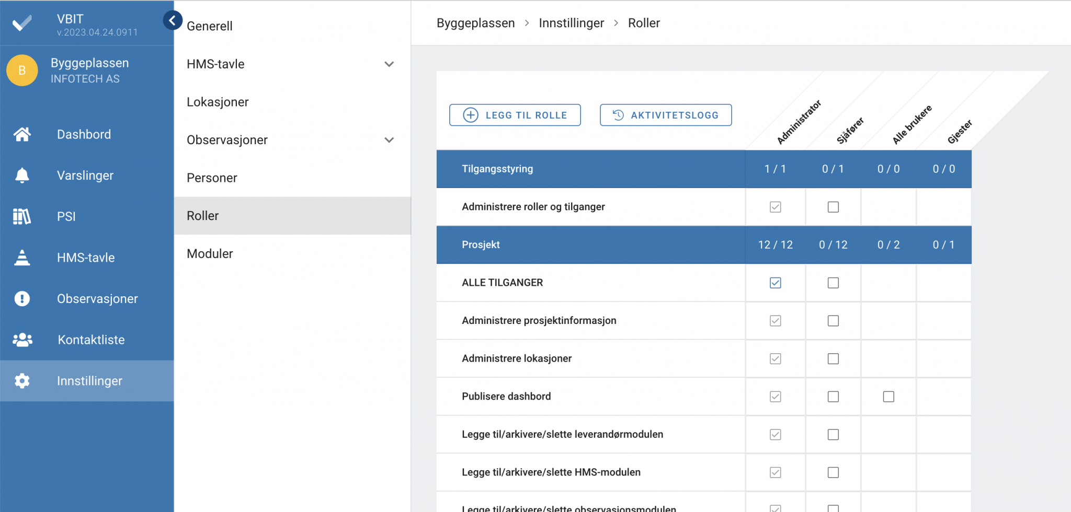Image resolution: width=1071 pixels, height=512 pixels.
Task: Enable Administrere roller og tilganger for Sjåfører
Action: click(833, 207)
